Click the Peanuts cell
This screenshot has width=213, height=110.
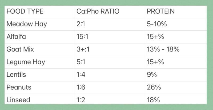(x=19, y=87)
